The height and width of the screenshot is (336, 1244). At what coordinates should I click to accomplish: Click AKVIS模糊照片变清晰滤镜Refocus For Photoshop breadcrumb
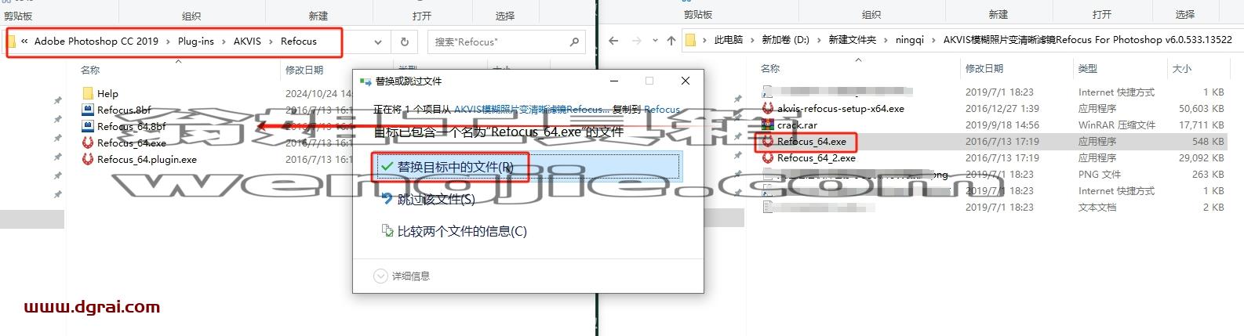[x=1087, y=39]
